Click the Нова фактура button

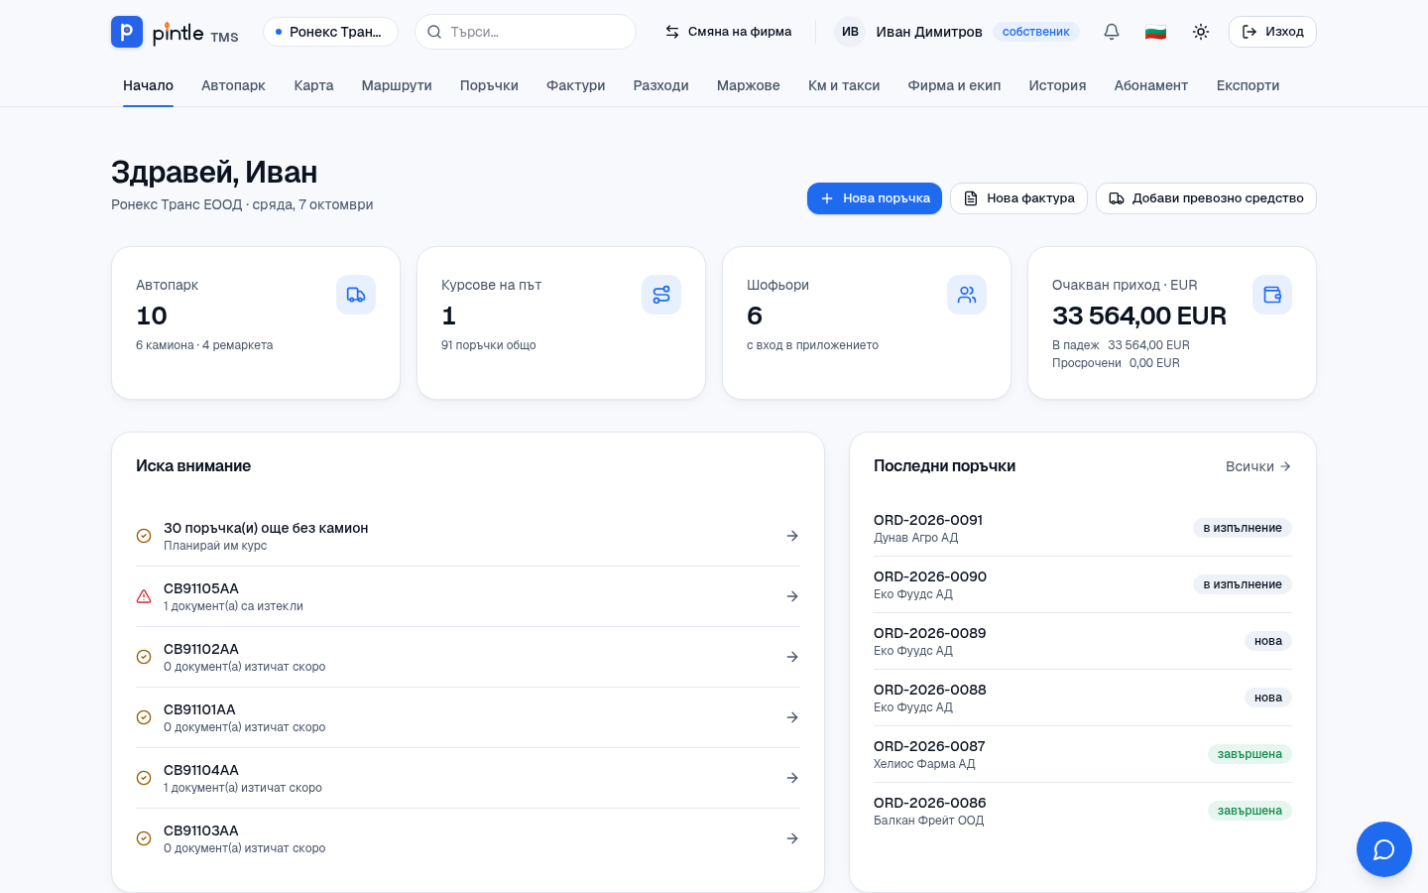[x=1018, y=198]
